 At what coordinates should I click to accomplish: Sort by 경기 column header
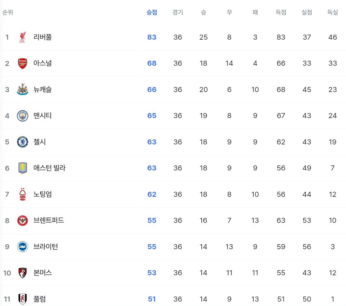tap(178, 12)
